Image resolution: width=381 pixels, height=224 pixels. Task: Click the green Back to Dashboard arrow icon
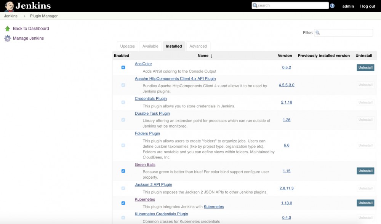click(7, 29)
